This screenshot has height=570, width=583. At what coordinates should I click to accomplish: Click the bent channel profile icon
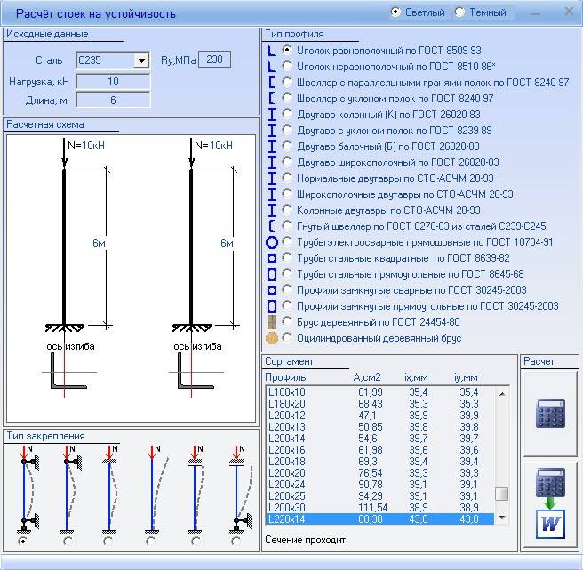272,226
